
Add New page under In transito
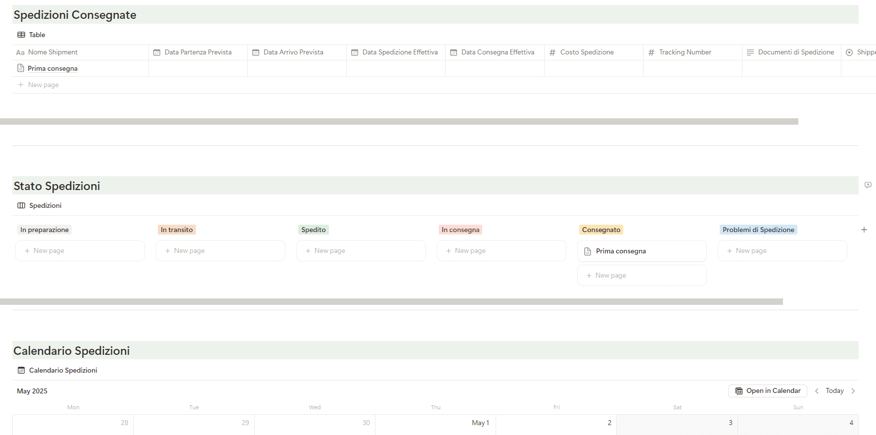point(221,251)
